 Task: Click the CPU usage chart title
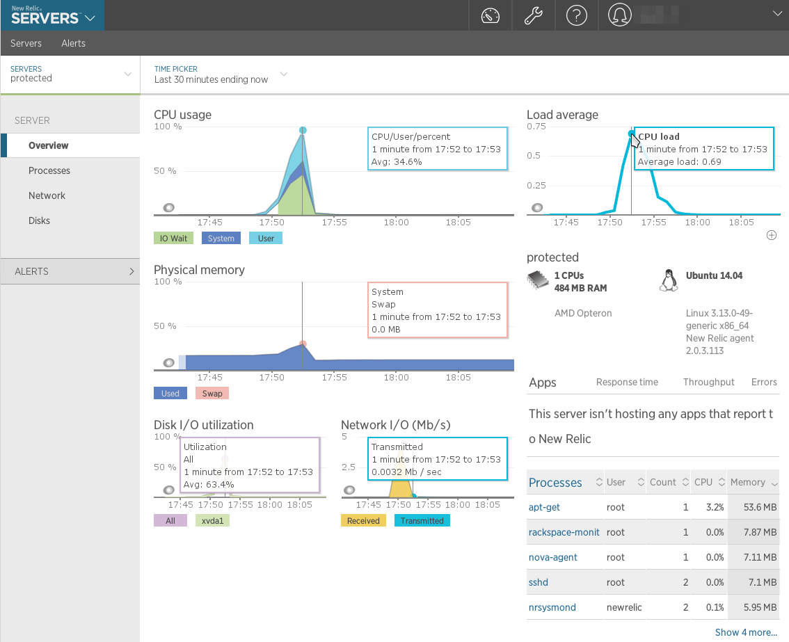tap(183, 115)
